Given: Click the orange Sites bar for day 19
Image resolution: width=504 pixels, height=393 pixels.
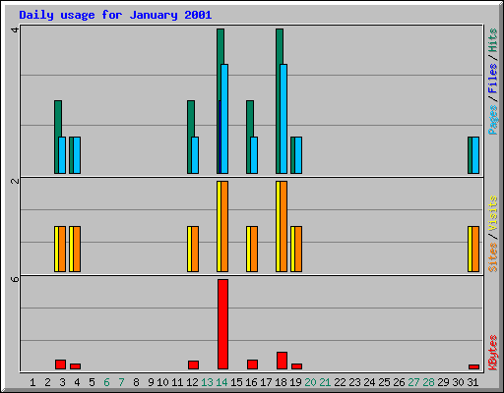Looking at the screenshot, I should click(298, 249).
